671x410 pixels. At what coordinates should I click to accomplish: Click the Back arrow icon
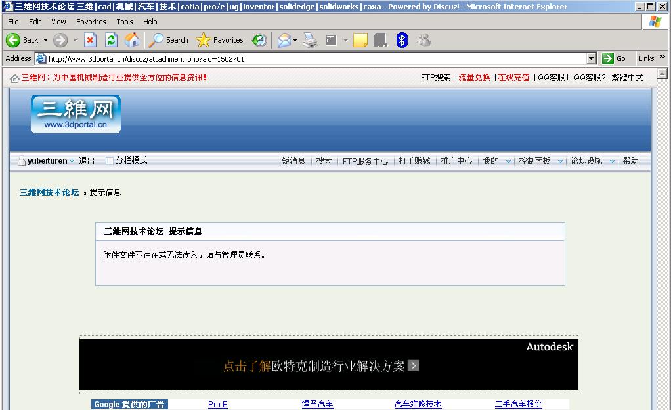click(13, 40)
